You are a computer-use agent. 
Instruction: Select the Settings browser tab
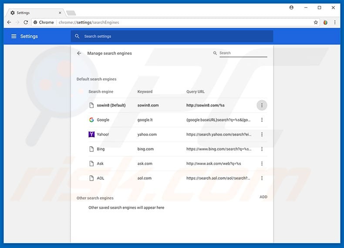point(35,13)
